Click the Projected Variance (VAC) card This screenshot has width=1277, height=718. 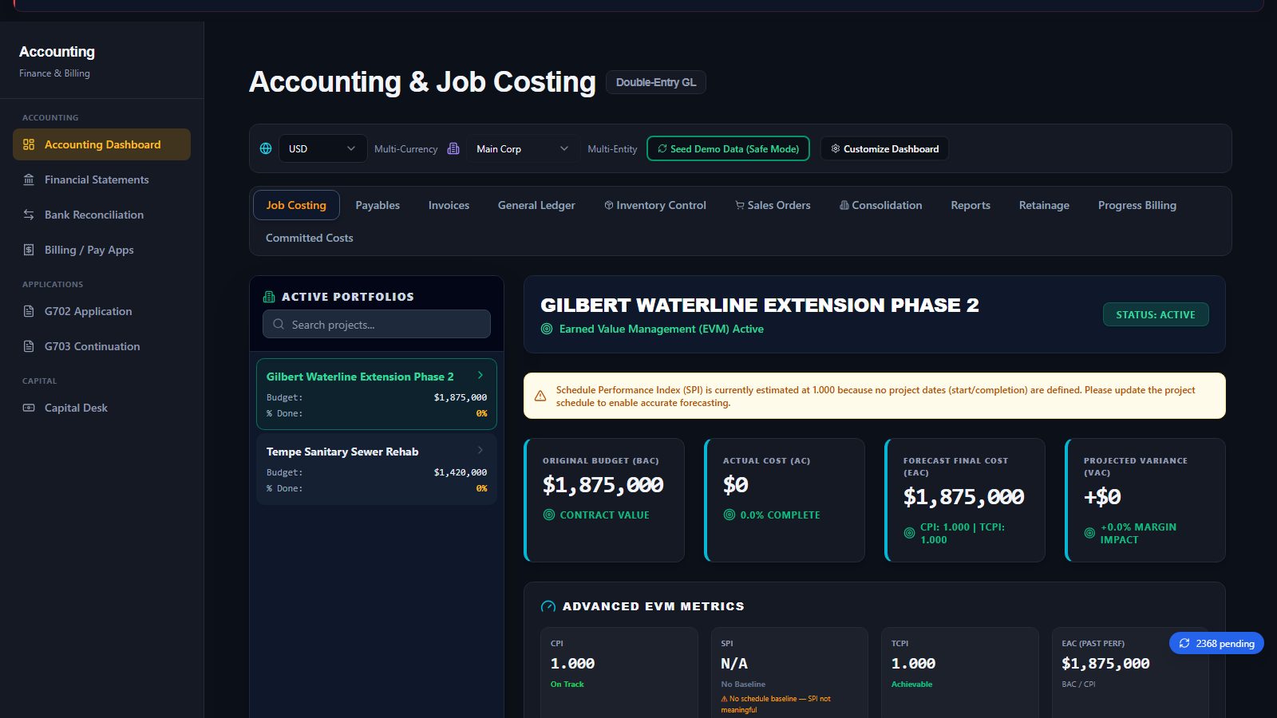click(1145, 500)
